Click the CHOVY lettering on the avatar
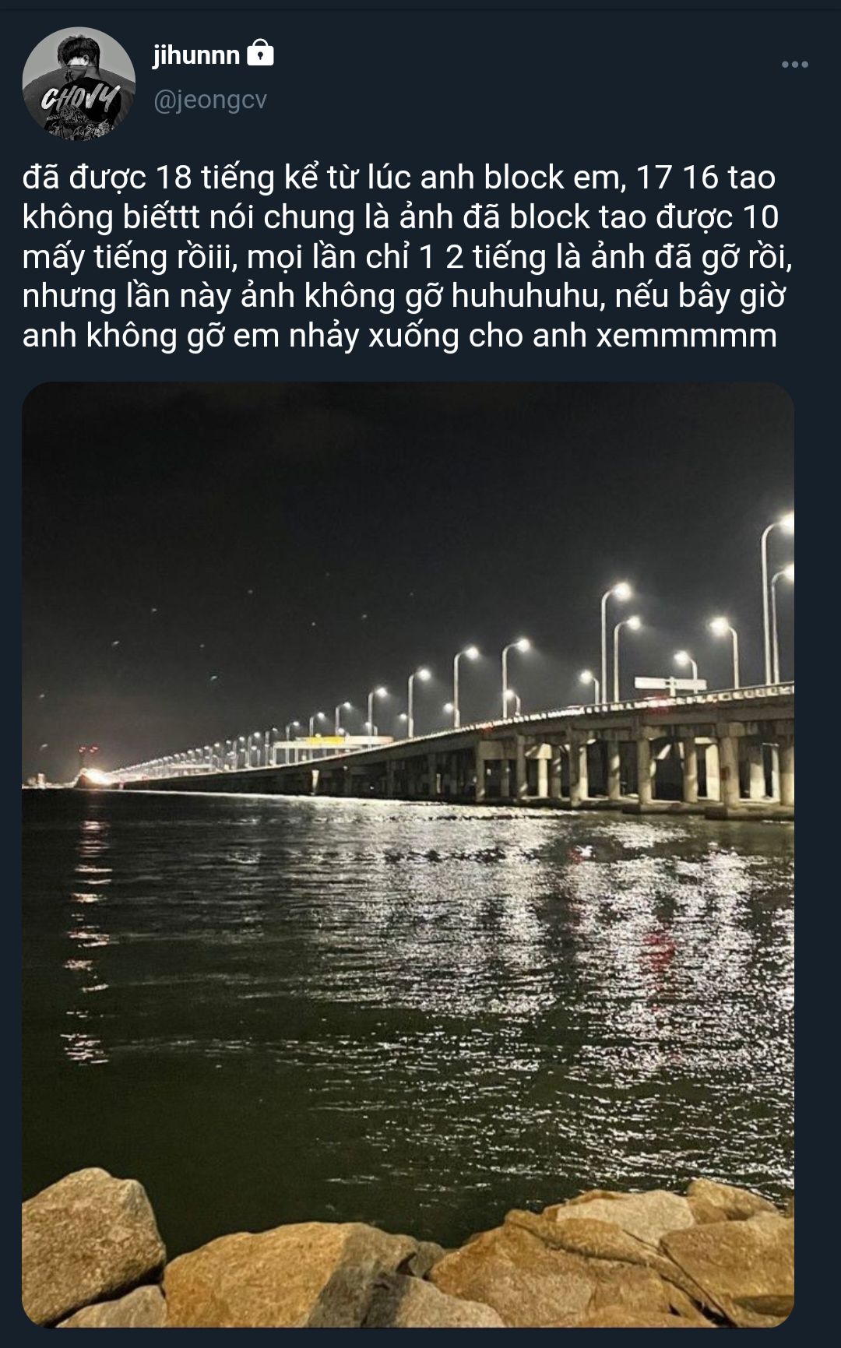The height and width of the screenshot is (1348, 841). pyautogui.click(x=80, y=100)
